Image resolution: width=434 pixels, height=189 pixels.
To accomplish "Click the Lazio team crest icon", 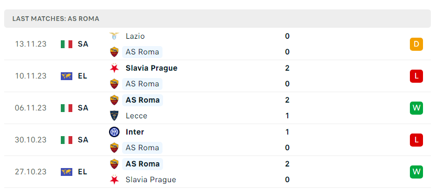I will click(114, 36).
